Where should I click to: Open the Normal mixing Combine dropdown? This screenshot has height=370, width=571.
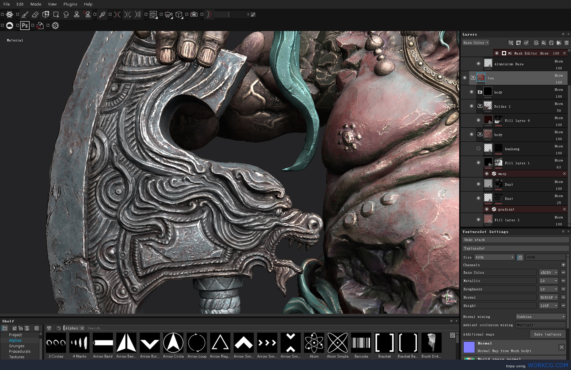[x=541, y=317]
